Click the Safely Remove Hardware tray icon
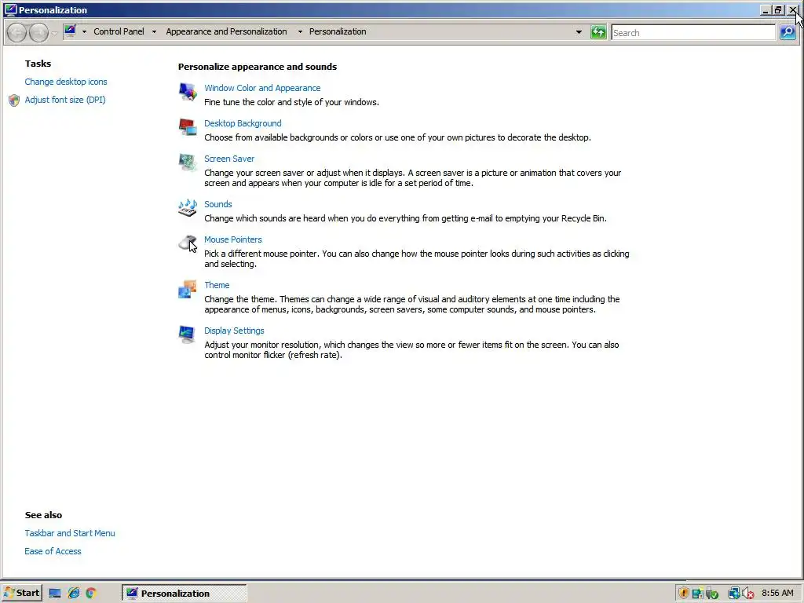Image resolution: width=804 pixels, height=603 pixels. [712, 594]
